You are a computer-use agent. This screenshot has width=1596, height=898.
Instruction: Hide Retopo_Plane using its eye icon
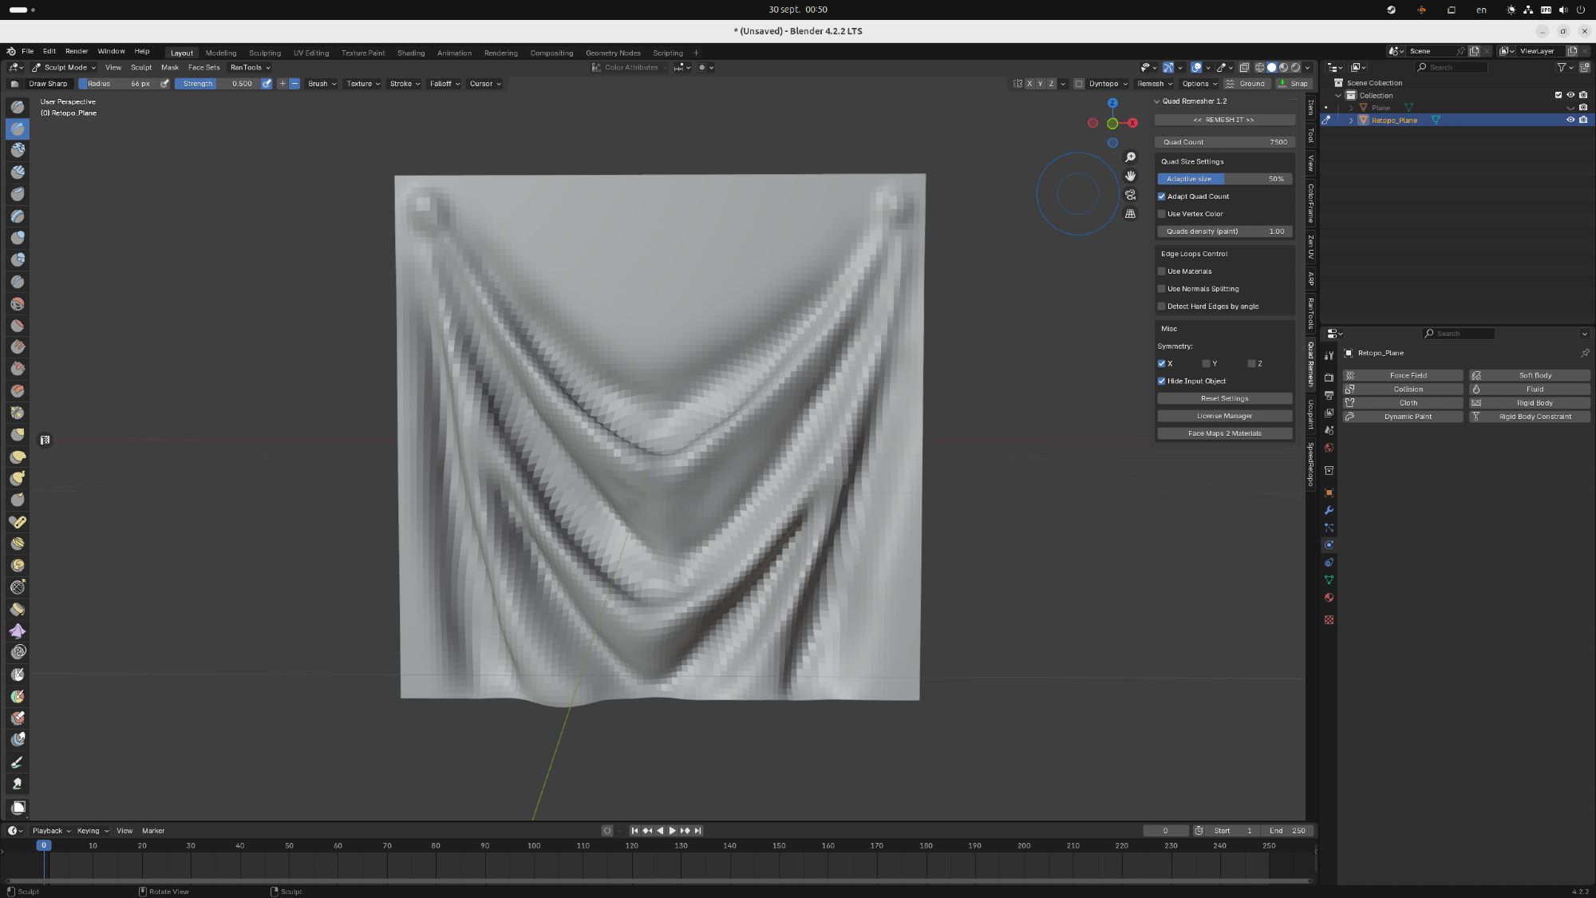[1570, 120]
